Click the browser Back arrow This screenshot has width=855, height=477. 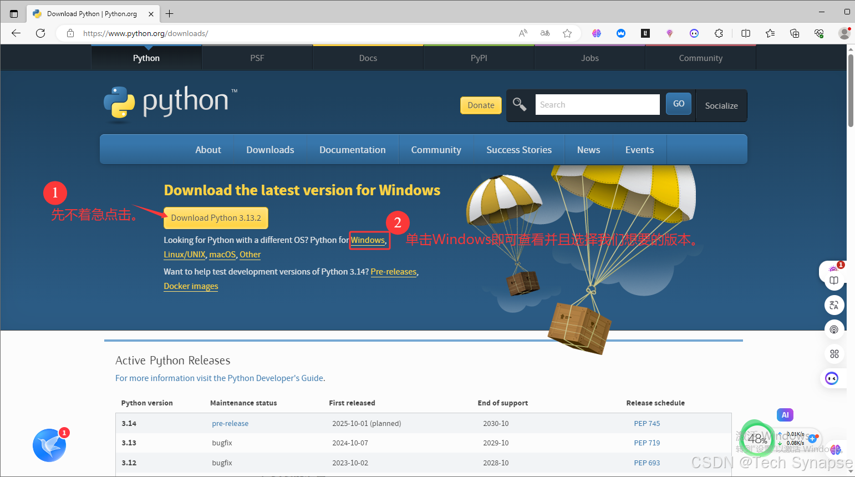coord(16,33)
